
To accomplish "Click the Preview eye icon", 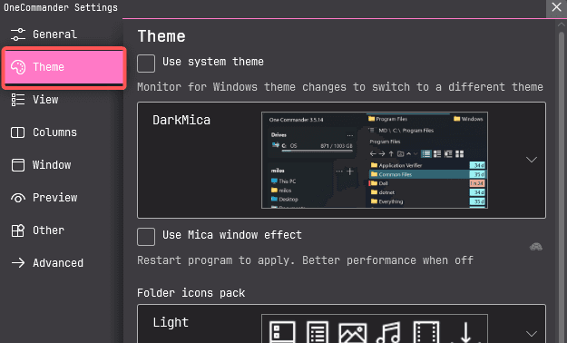I will click(x=18, y=198).
